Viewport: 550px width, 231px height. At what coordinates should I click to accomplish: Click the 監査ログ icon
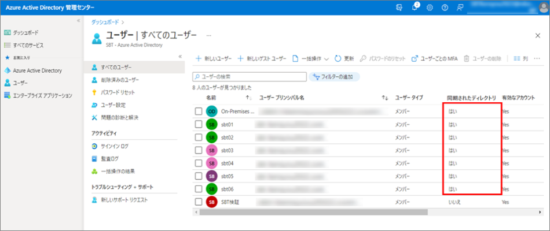click(x=94, y=159)
